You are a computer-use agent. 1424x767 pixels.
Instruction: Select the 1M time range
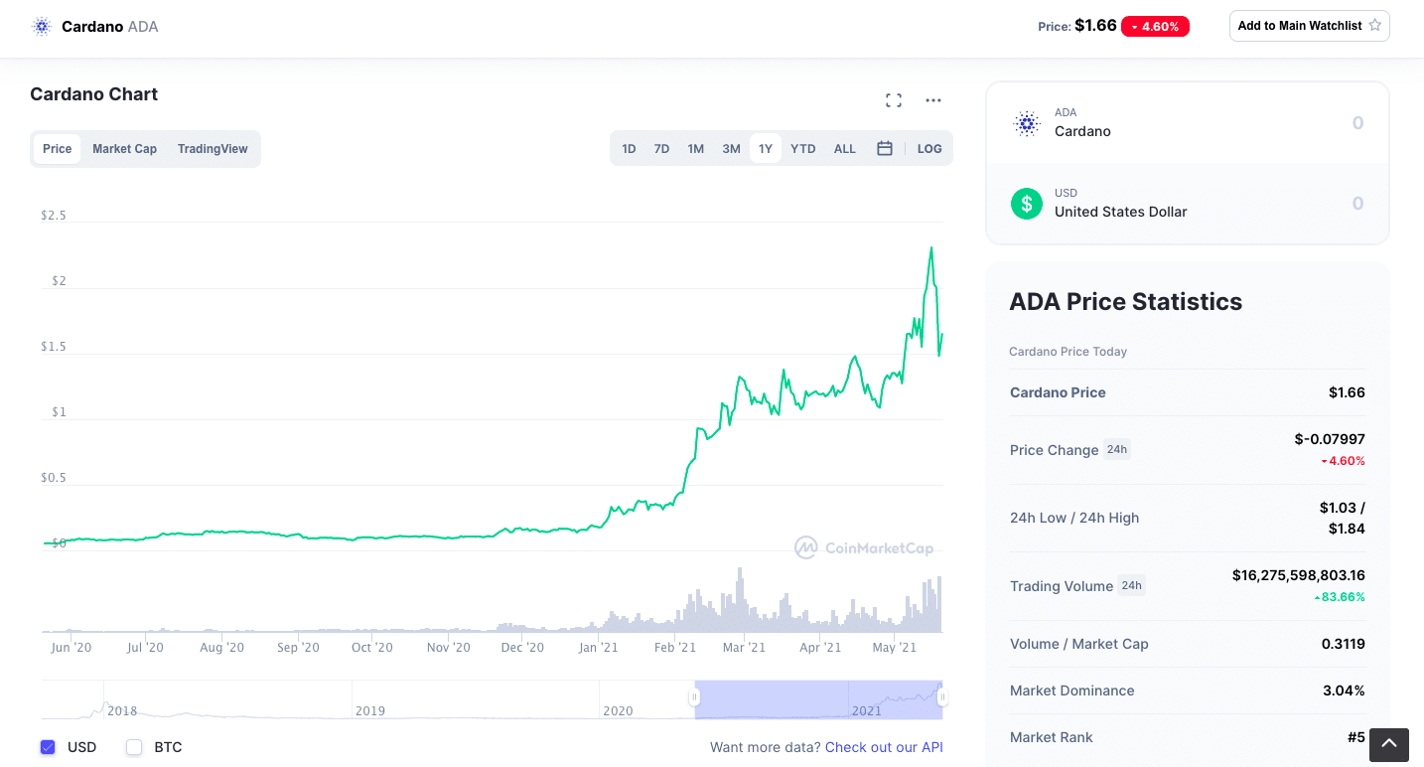(x=696, y=149)
